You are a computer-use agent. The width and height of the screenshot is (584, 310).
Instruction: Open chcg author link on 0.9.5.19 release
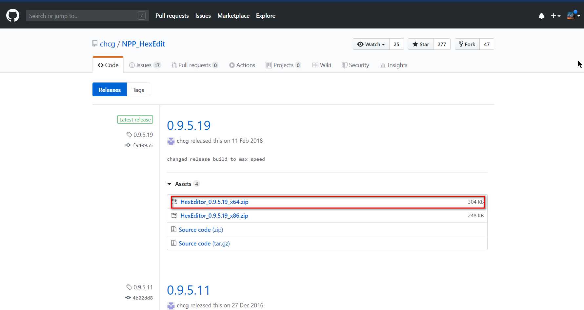183,141
